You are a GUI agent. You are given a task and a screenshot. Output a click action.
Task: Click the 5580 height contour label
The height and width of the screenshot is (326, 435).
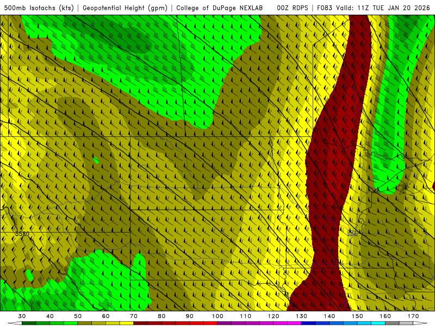click(22, 234)
